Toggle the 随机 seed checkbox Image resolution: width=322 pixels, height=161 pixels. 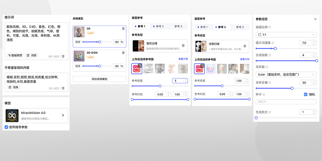(306, 94)
